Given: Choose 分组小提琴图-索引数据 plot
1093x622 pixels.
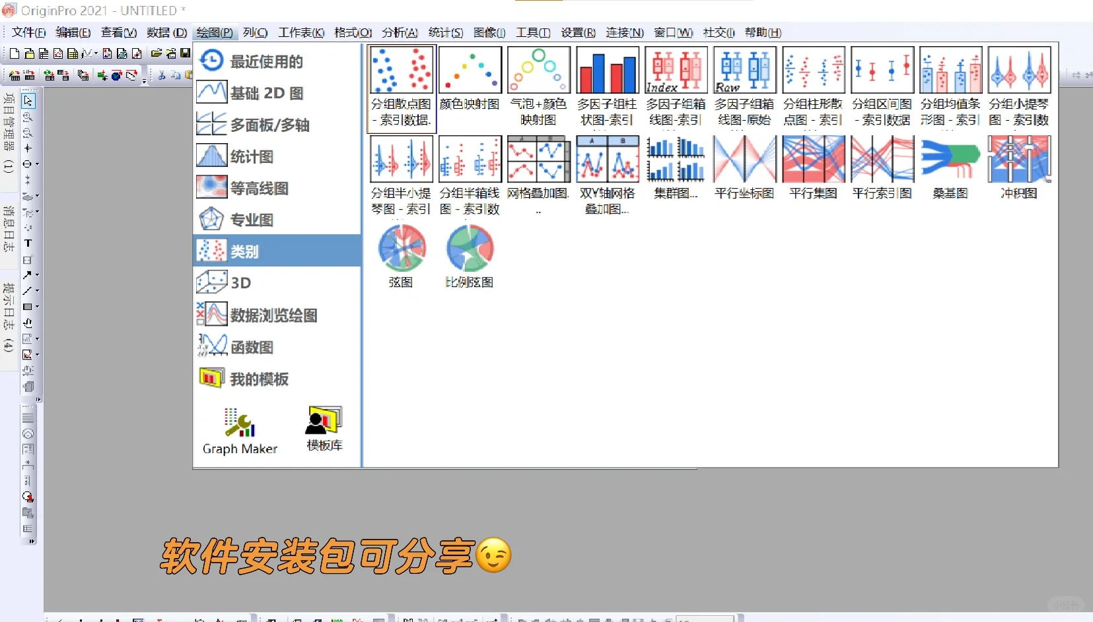Looking at the screenshot, I should [x=1019, y=87].
